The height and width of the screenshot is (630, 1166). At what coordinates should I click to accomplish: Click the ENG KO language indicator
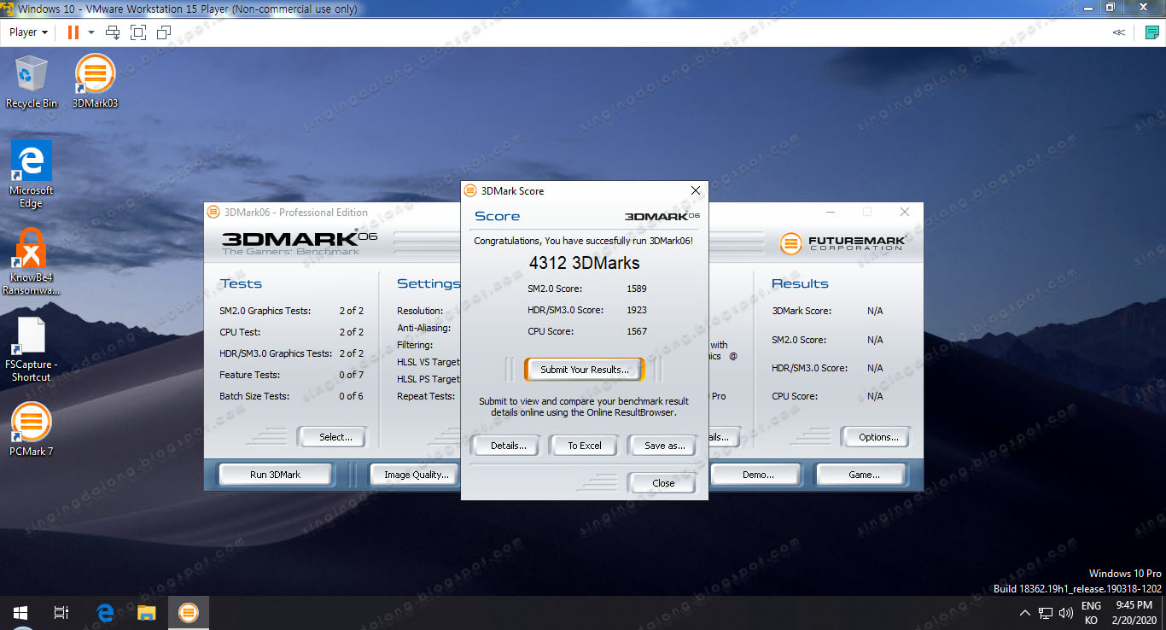click(1091, 613)
